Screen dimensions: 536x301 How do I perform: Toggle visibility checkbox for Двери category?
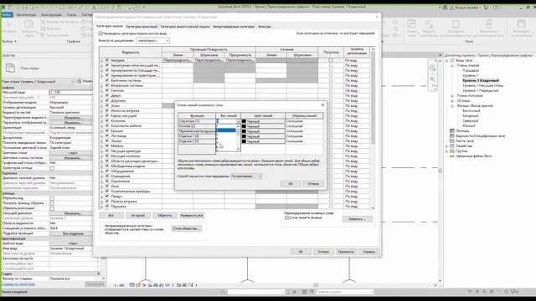[x=107, y=95]
